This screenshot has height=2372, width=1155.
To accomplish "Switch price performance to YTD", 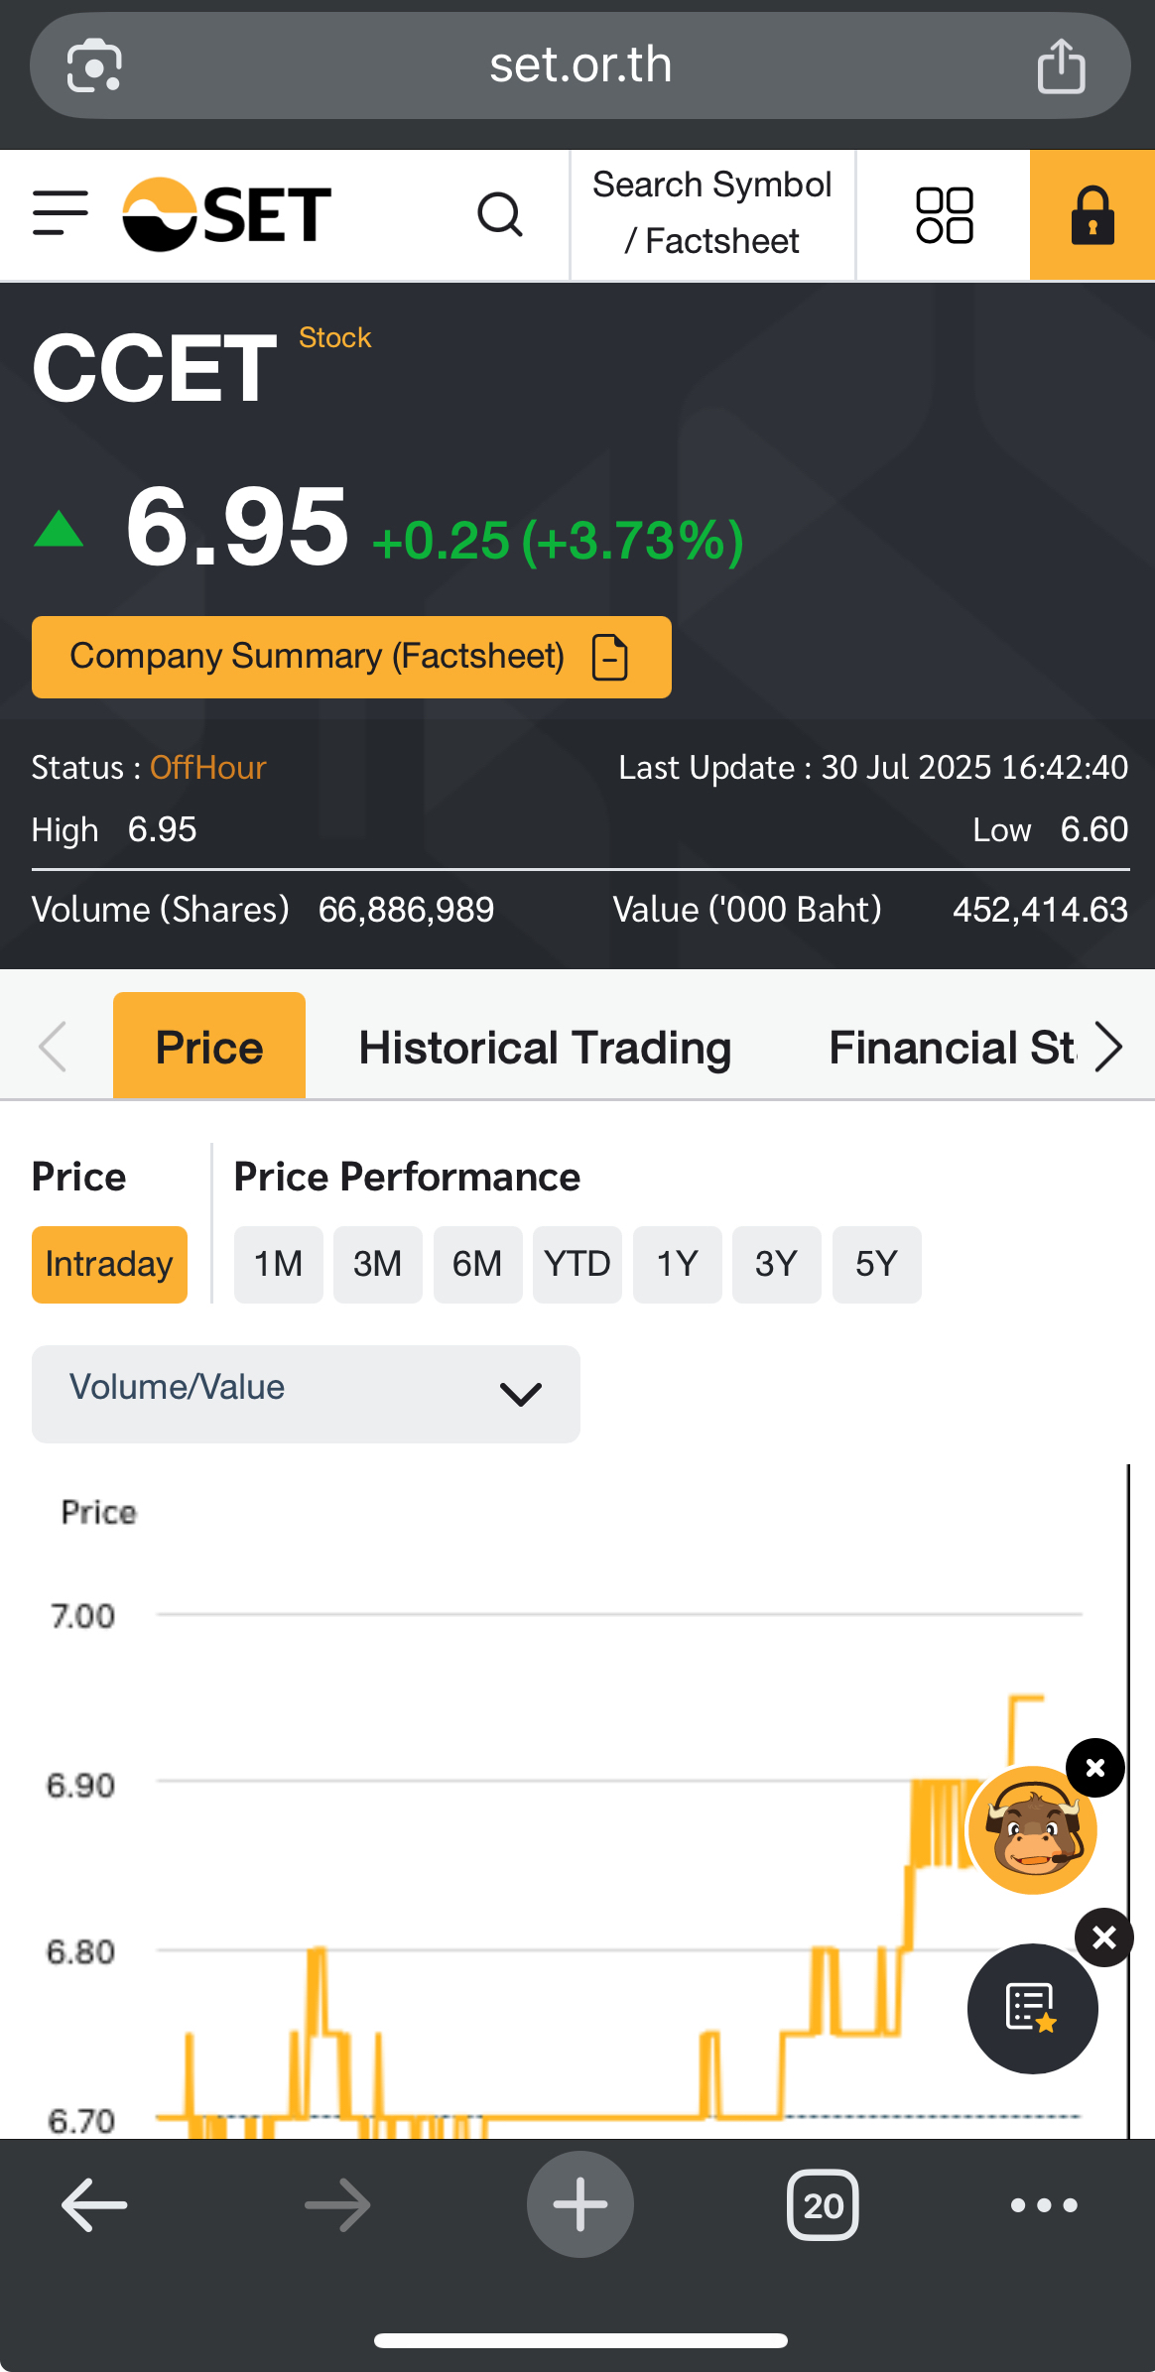I will tap(577, 1264).
